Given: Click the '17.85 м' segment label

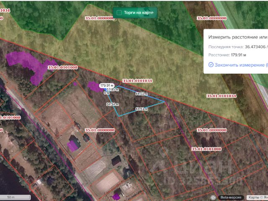Looking at the screenshot, I should [x=113, y=89].
